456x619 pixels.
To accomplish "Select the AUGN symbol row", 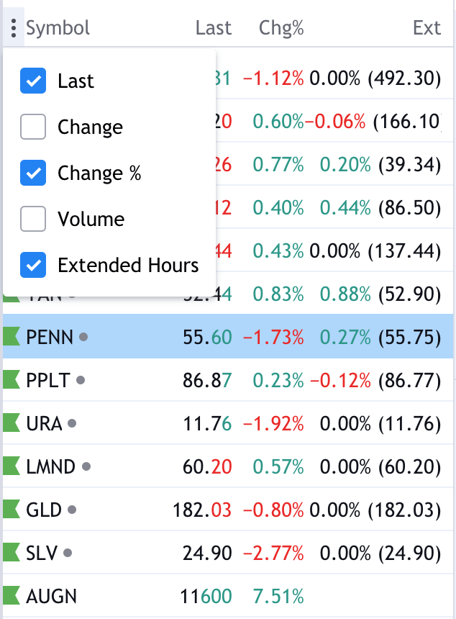I will click(x=228, y=596).
